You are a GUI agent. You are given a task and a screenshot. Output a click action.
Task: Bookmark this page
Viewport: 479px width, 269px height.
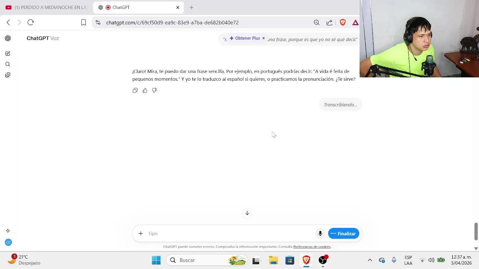(83, 22)
